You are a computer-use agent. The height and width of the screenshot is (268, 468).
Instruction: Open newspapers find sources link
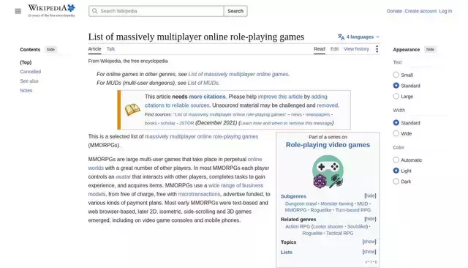click(x=317, y=114)
